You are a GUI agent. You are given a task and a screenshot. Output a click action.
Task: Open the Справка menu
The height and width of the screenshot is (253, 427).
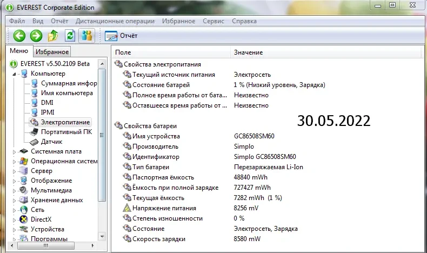[x=244, y=21]
